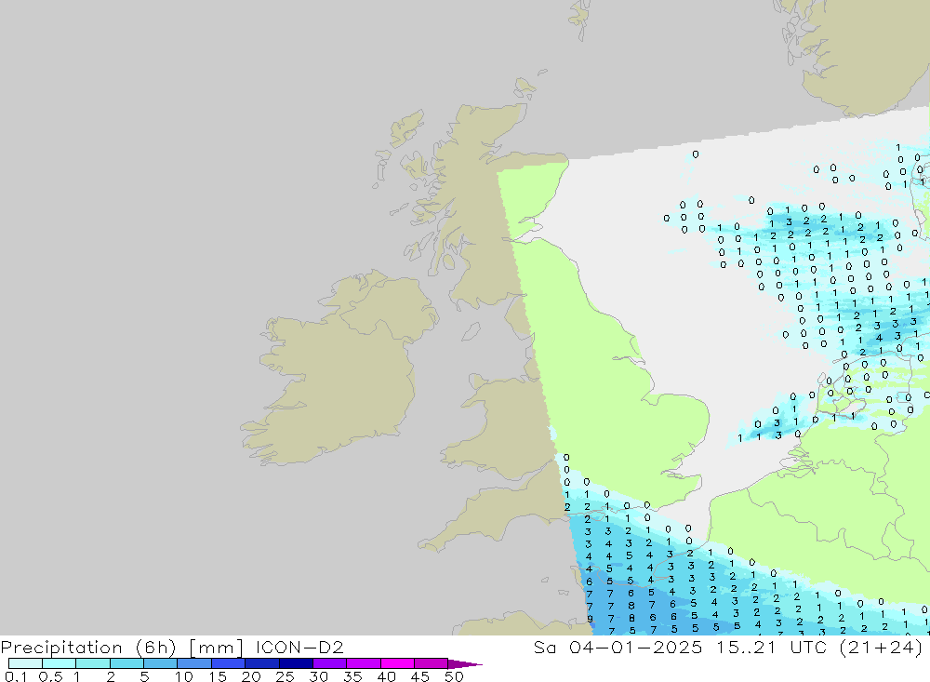Click the Norway coastline in top-right corner
Image resolution: width=930 pixels, height=682 pixels.
click(x=856, y=56)
